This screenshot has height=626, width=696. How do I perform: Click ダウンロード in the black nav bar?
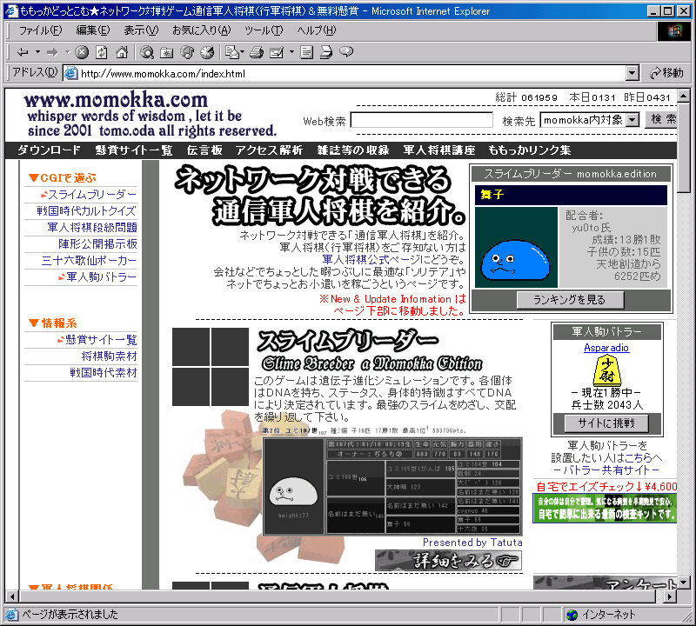point(49,150)
